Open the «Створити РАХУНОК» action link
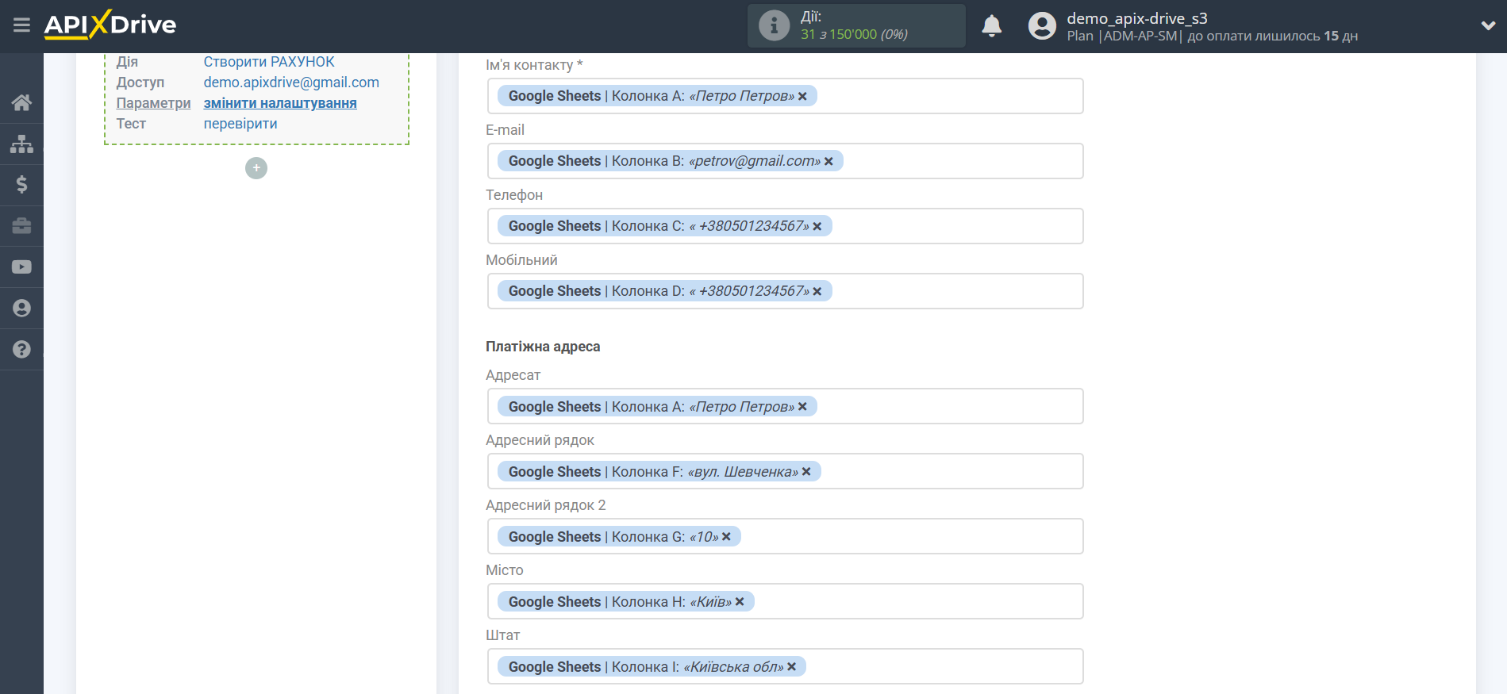The height and width of the screenshot is (694, 1507). 269,62
